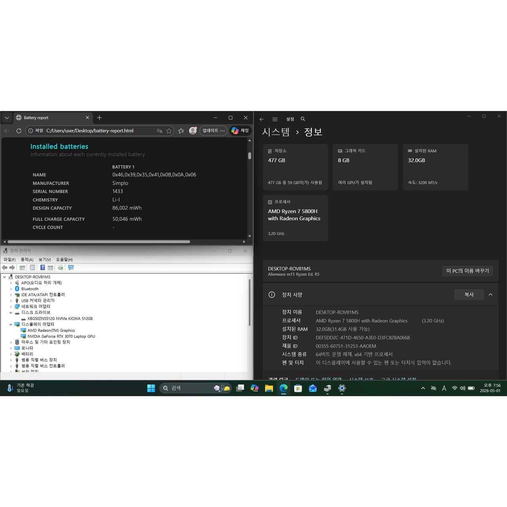Select 범용 직렬 버스 컨트롤러 item

pos(43,366)
